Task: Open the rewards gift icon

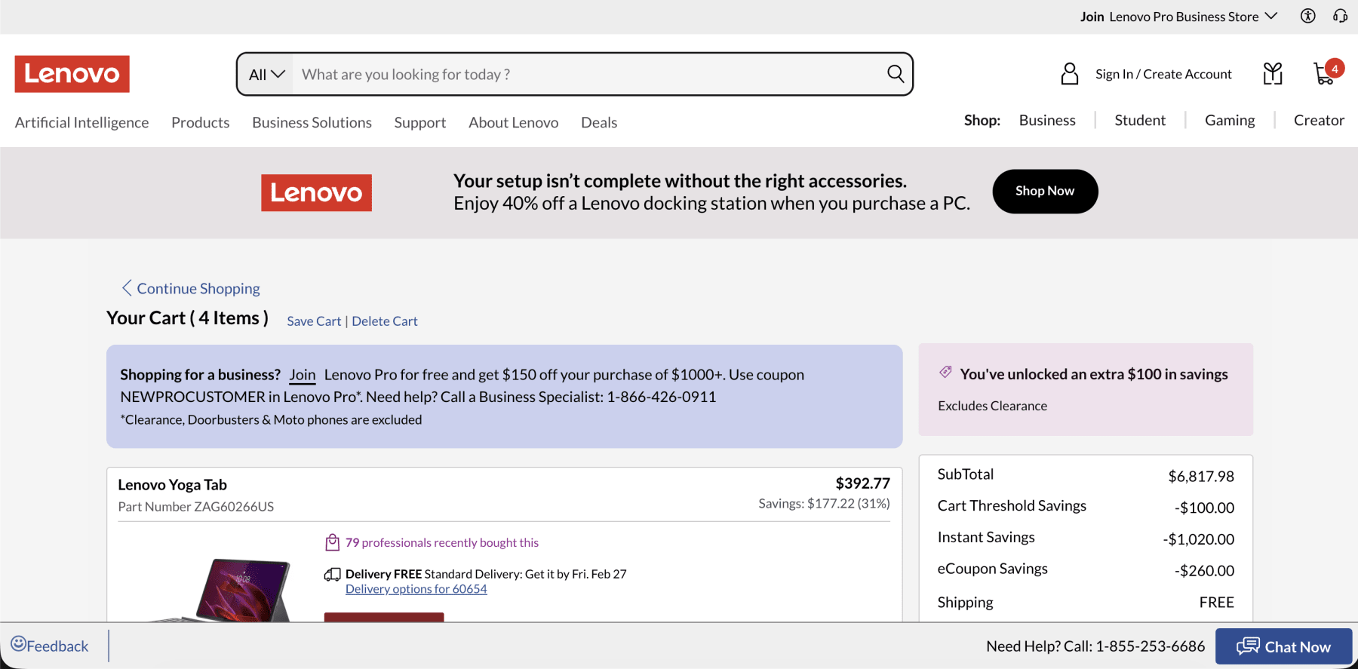Action: tap(1273, 73)
